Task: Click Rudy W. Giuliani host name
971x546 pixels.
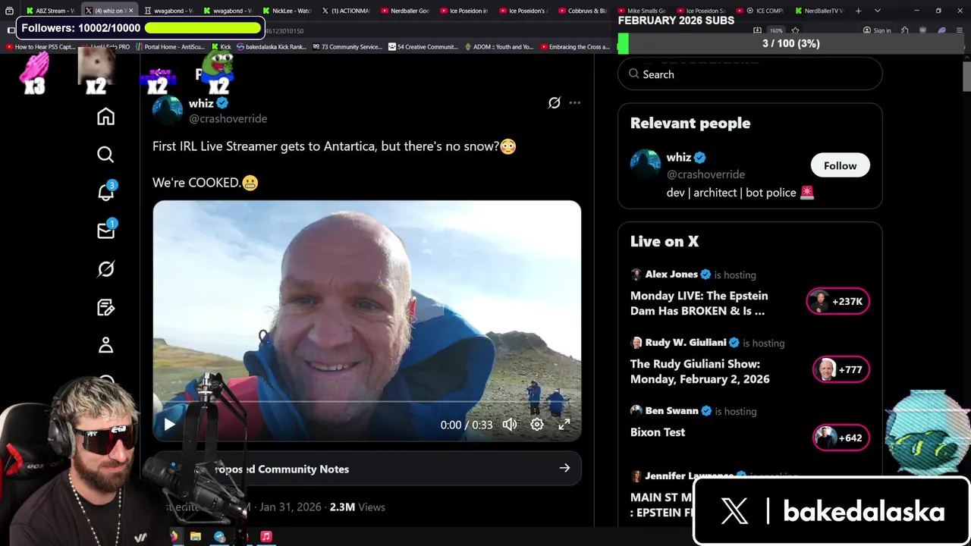Action: (x=686, y=343)
